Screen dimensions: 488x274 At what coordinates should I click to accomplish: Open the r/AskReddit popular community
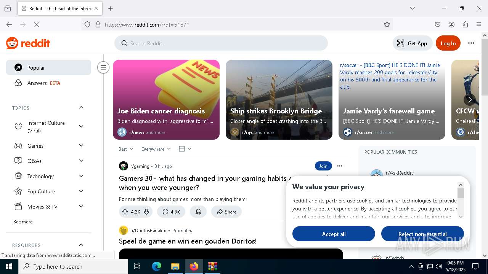[399, 173]
